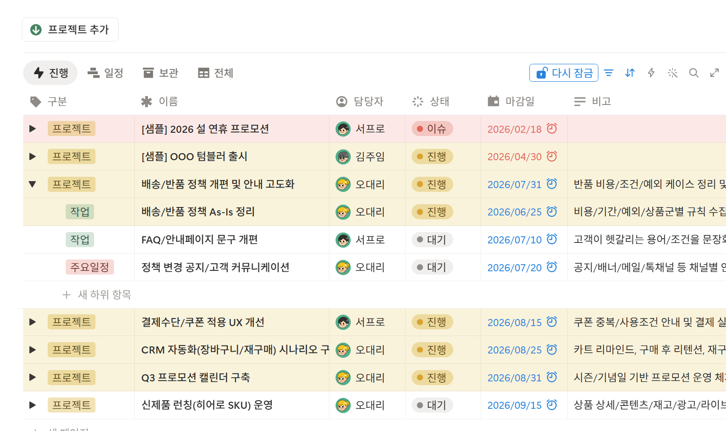Viewport: 726px width, 431px height.
Task: Open the 마감일 column header menu
Action: [511, 102]
